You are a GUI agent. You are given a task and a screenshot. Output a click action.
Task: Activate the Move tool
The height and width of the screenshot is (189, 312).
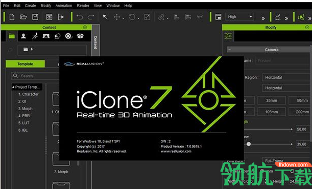117,17
